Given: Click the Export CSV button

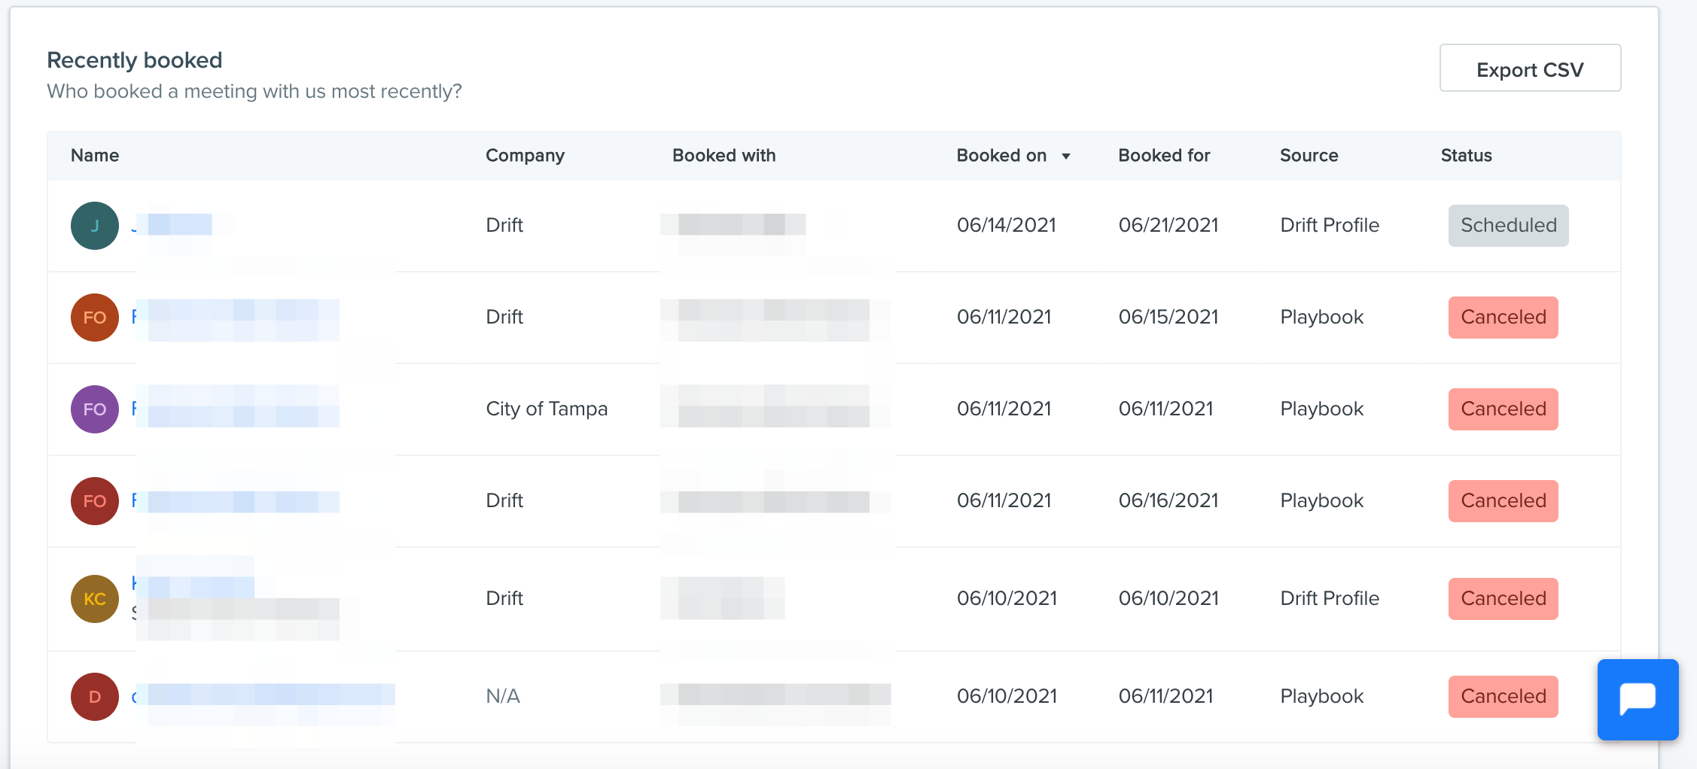Looking at the screenshot, I should point(1530,68).
